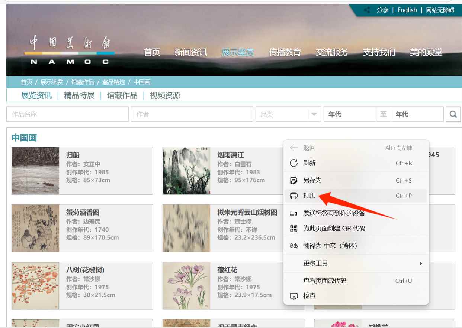
Task: Switch to English language link
Action: point(407,10)
